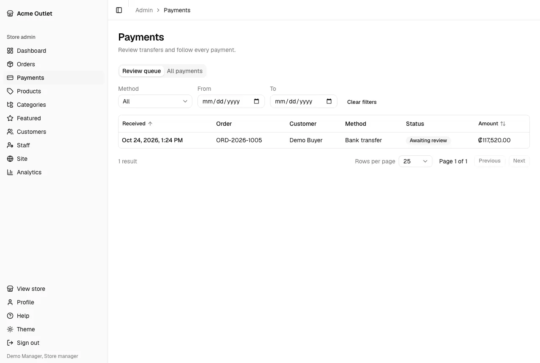
Task: Click the Site globe icon
Action: point(10,159)
